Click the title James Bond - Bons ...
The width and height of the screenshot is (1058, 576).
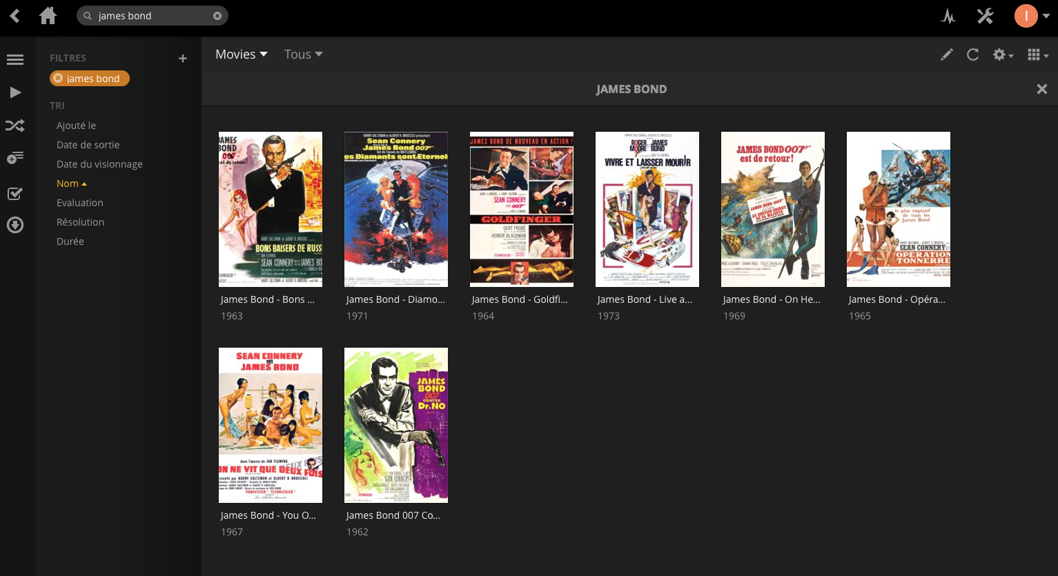pos(267,299)
